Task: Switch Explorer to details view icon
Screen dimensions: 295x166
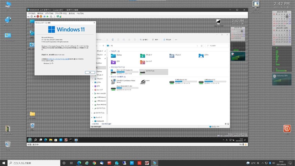Action: point(226,124)
